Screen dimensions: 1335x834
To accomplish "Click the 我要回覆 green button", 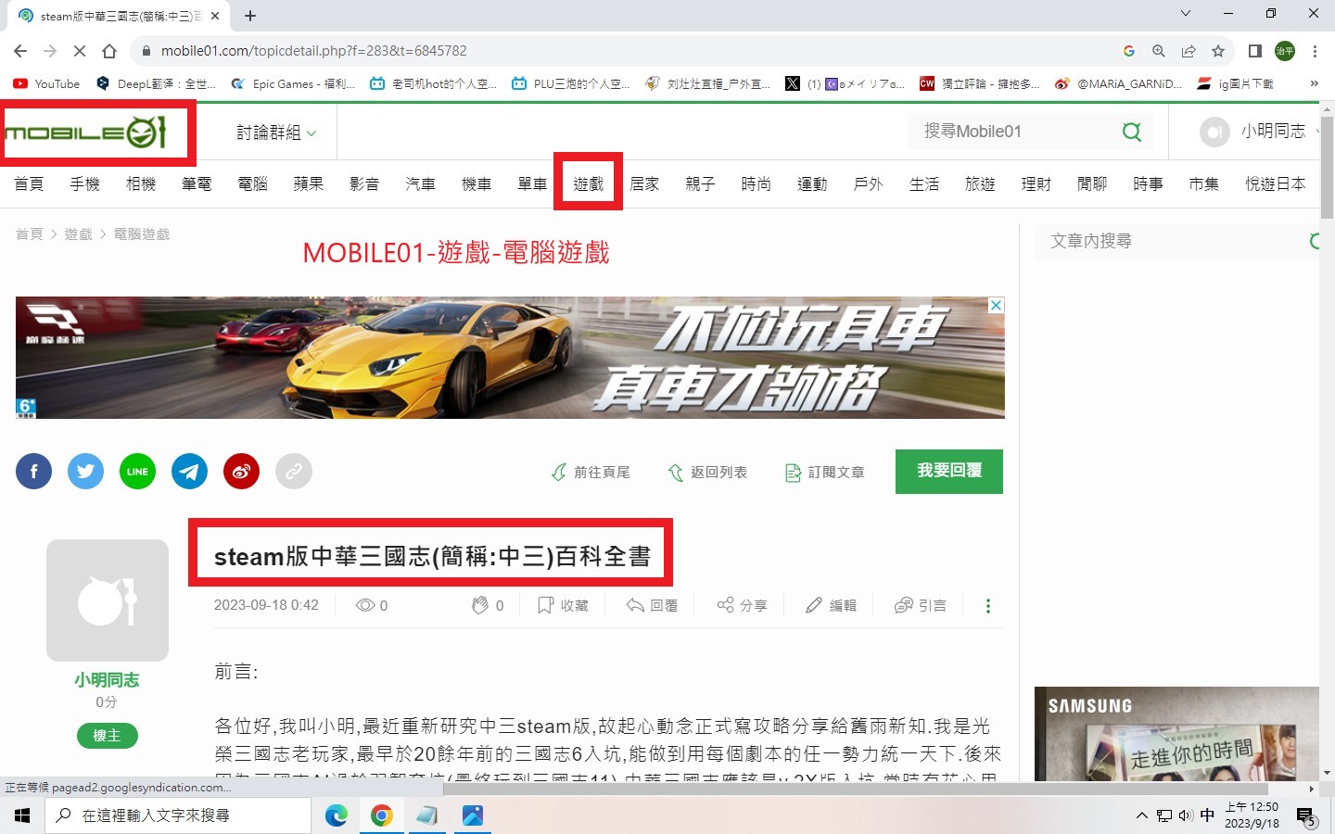I will (x=949, y=472).
